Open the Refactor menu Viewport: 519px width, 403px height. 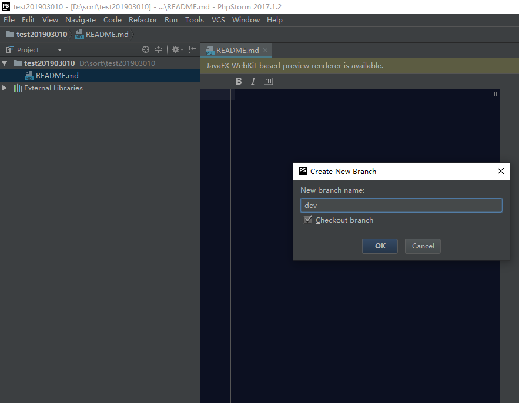143,20
